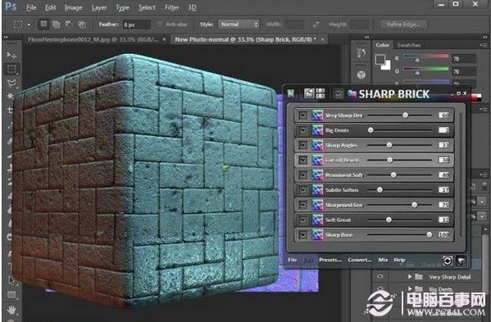Click the refresh icon at panel bottom
This screenshot has width=491, height=322.
[448, 261]
